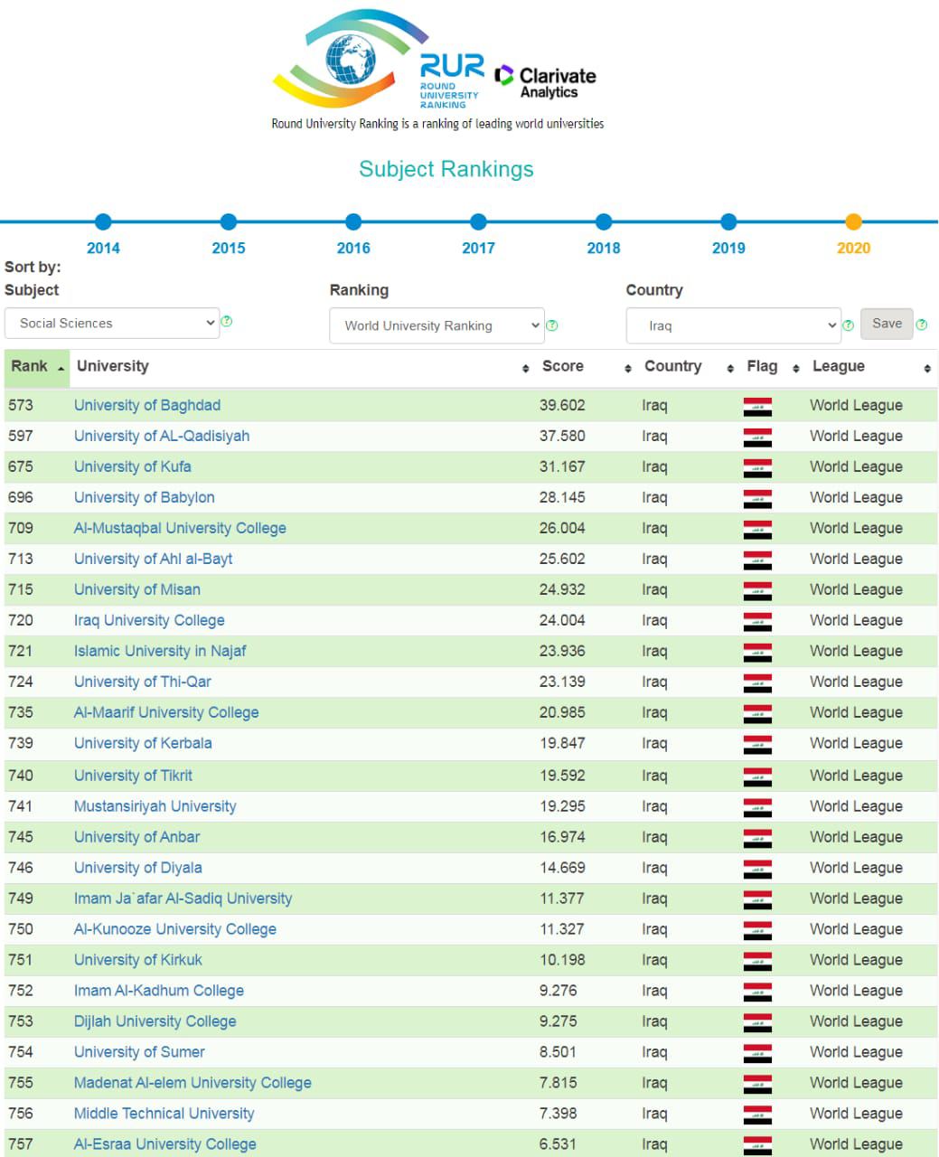Click the University column header
Viewport: 939px width, 1157px height.
(113, 367)
